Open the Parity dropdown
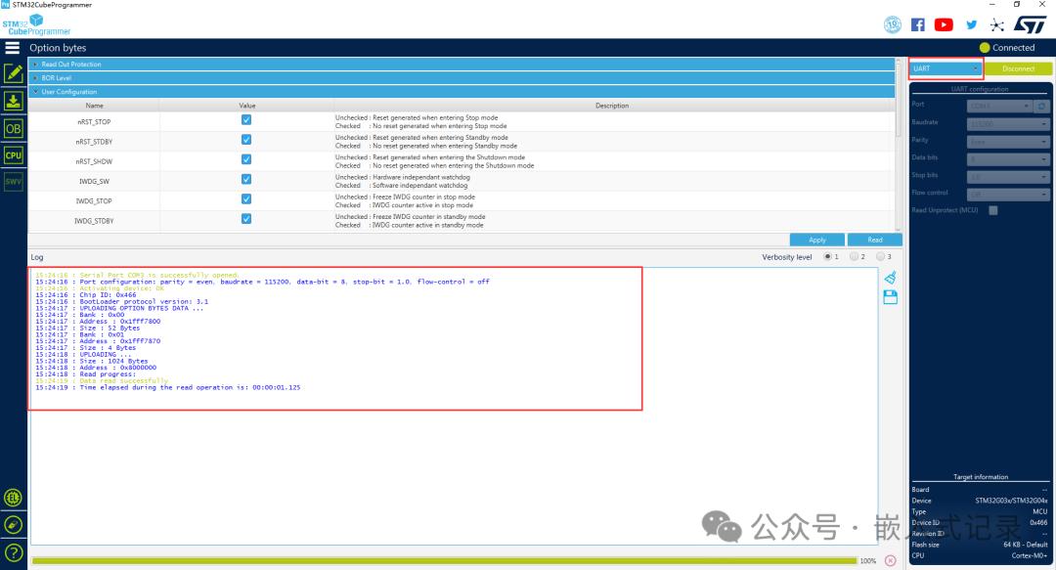This screenshot has width=1056, height=570. coord(1008,142)
